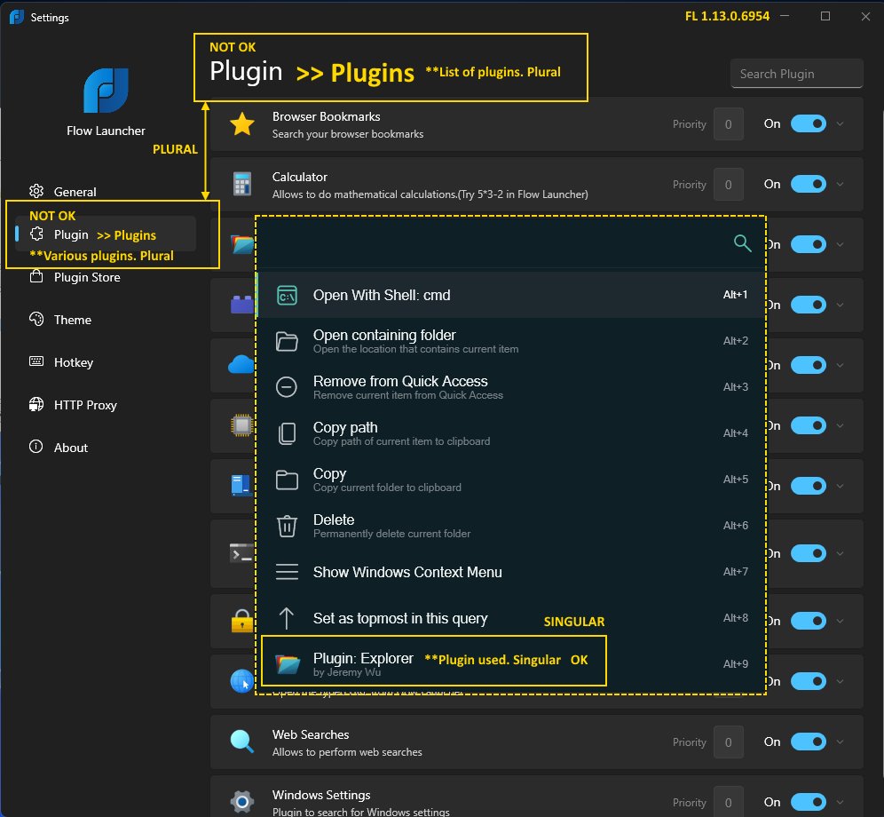Select Show Windows Context Menu
This screenshot has height=817, width=884.
[x=510, y=572]
